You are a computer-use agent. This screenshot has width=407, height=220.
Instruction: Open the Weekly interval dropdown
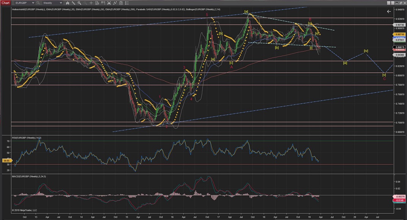(x=52, y=3)
